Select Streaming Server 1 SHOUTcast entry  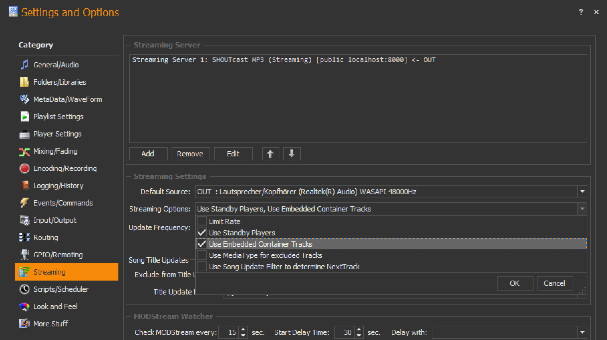point(283,60)
